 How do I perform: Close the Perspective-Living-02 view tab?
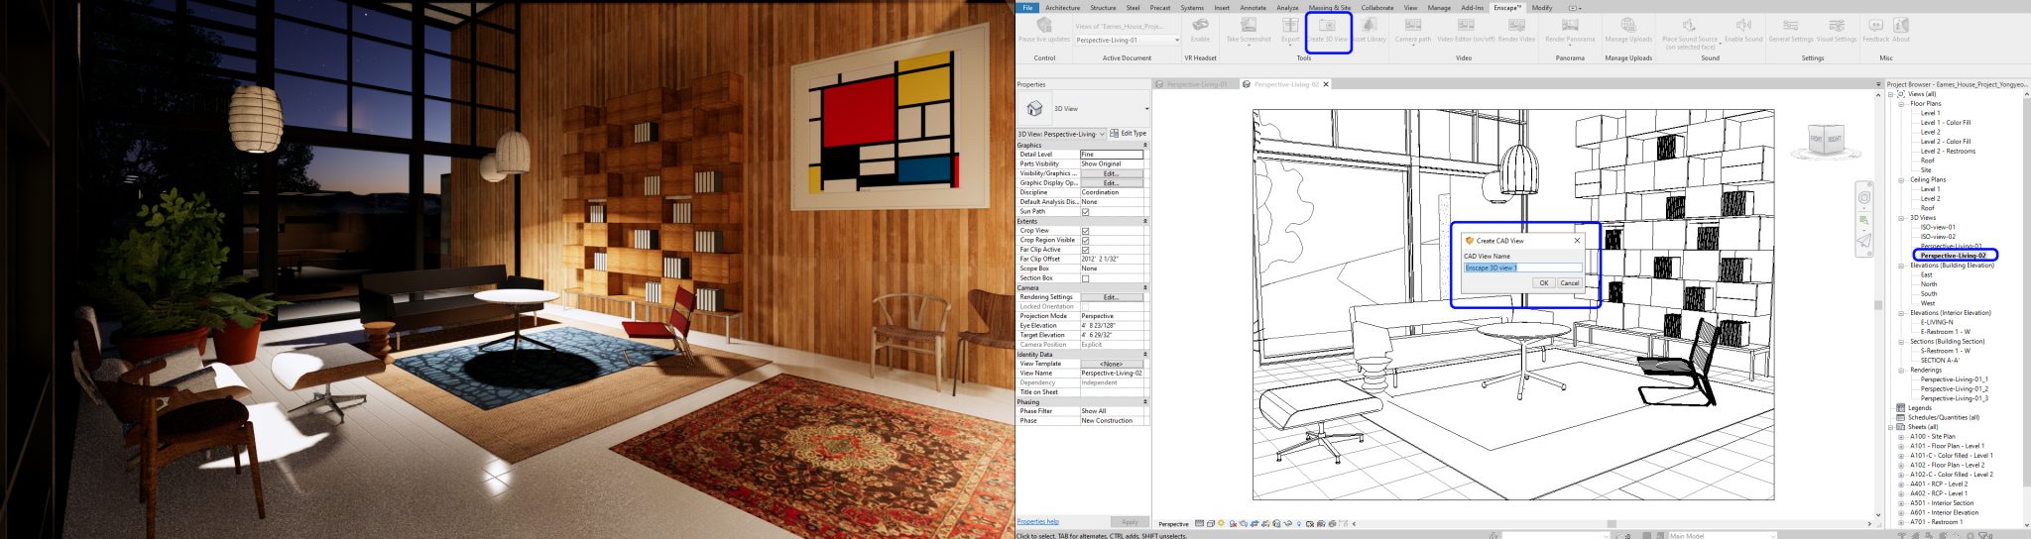pos(1326,84)
